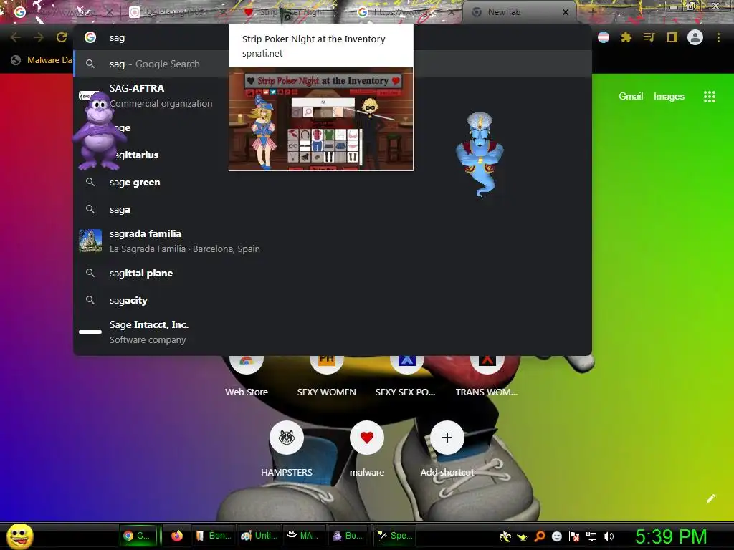Open the Gmail link

tap(631, 97)
